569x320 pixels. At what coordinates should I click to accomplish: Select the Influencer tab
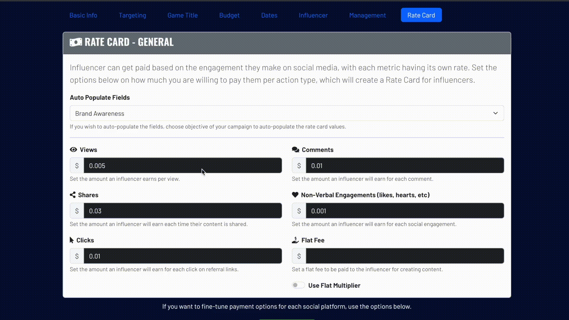313,15
